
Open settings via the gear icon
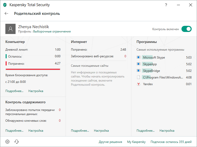8,142
